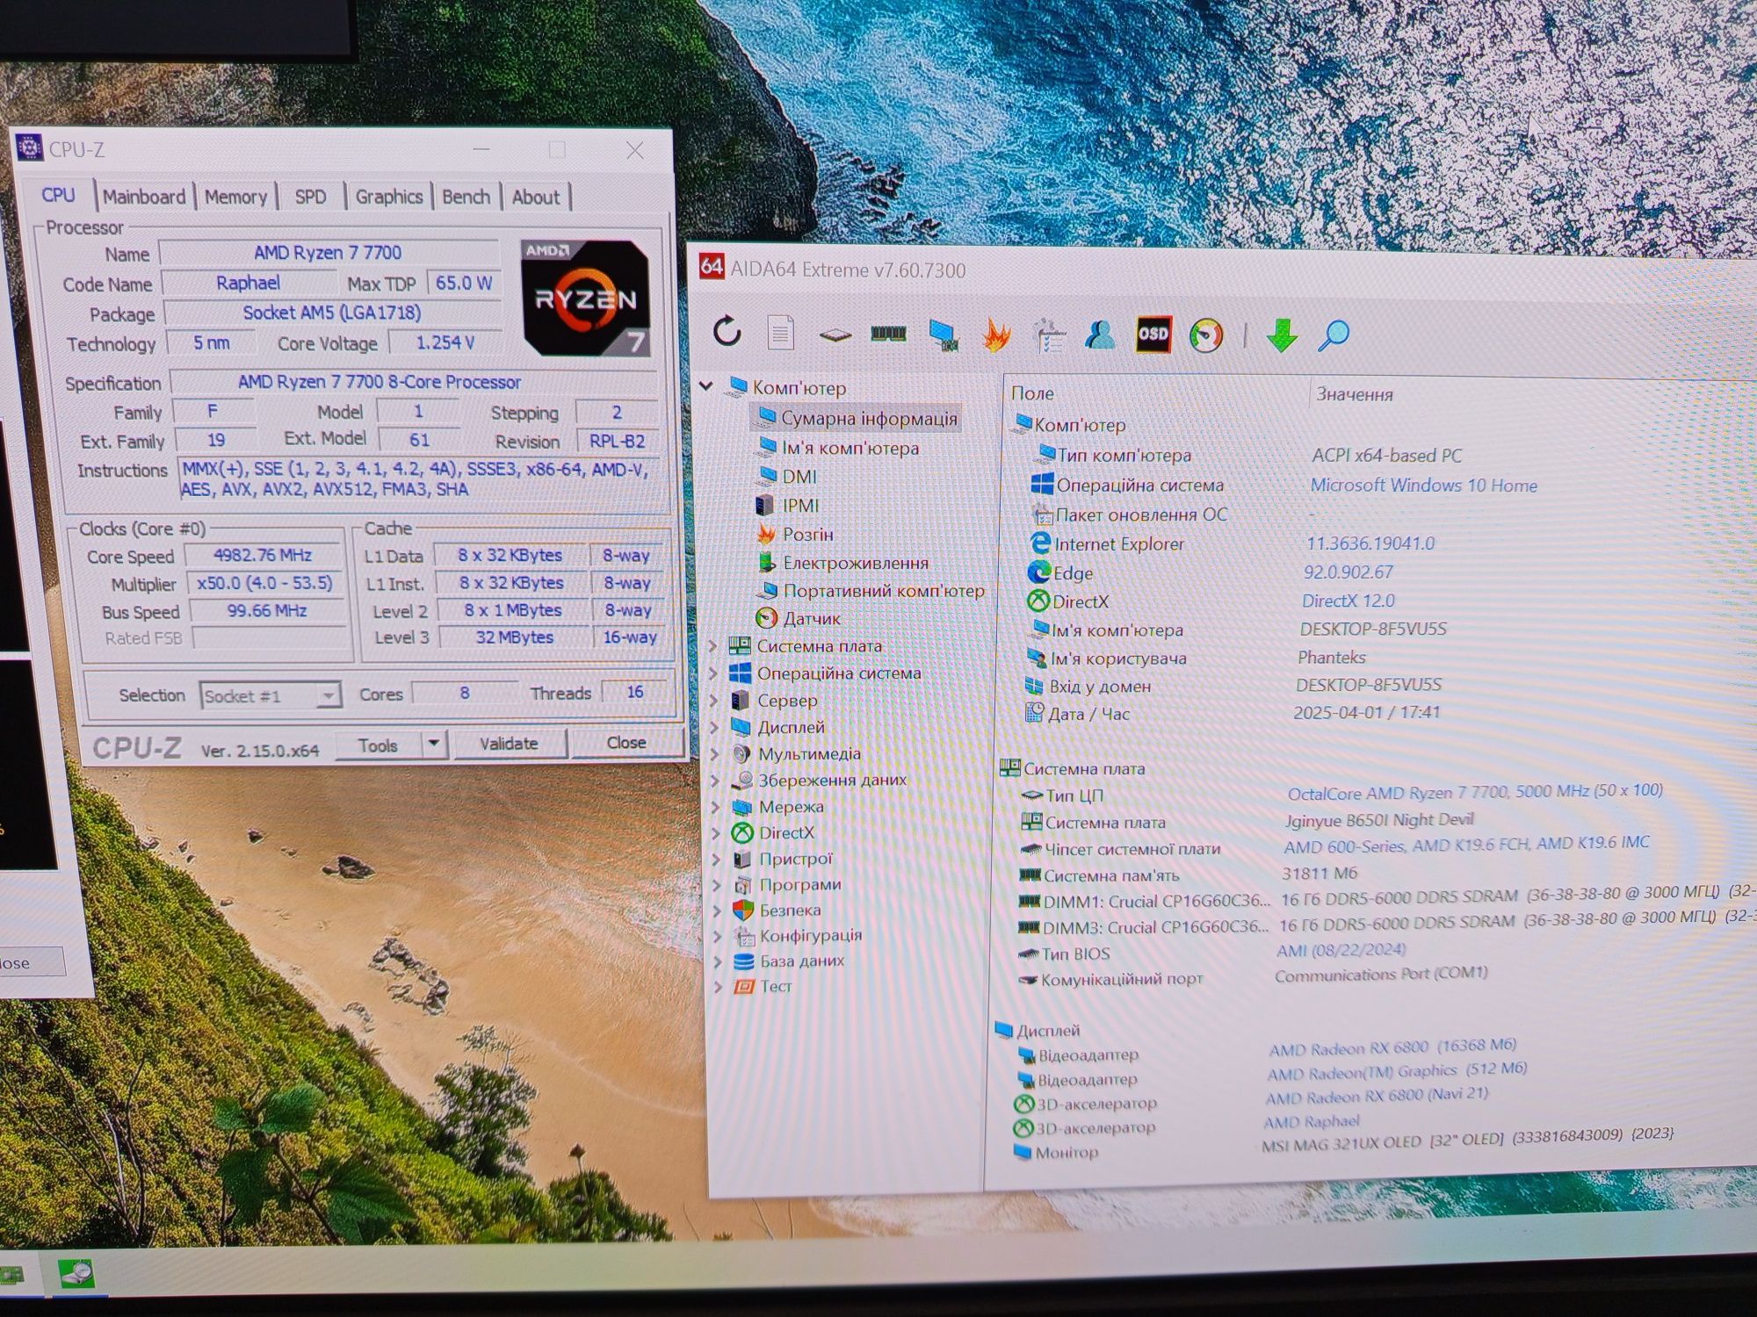Select the Конфігурація tree item
The height and width of the screenshot is (1317, 1757).
811,936
